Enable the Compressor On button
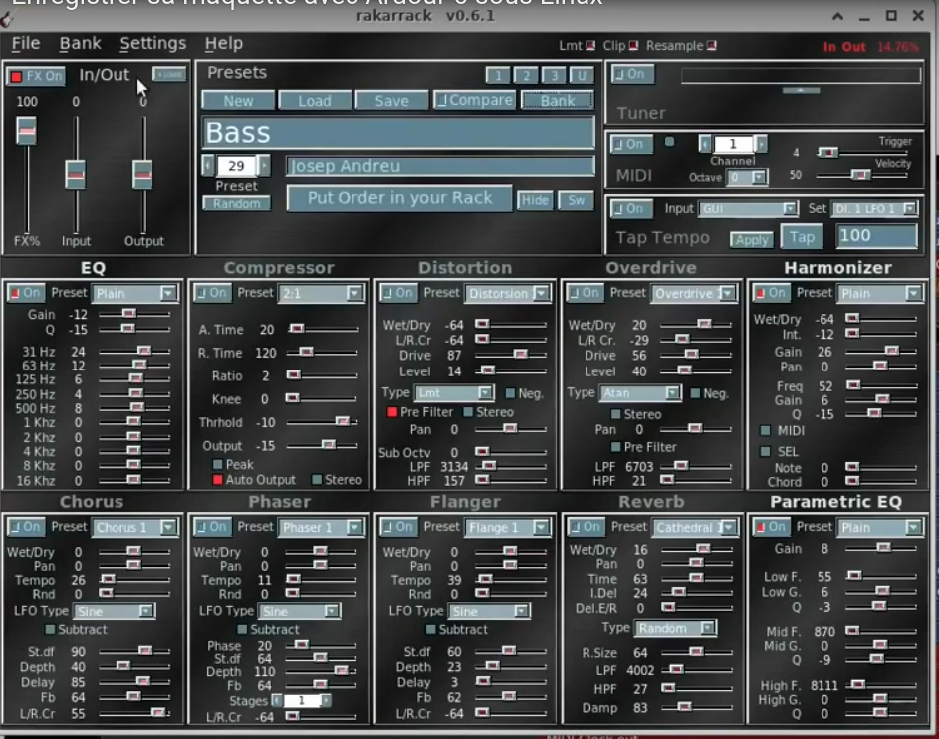 (x=211, y=293)
